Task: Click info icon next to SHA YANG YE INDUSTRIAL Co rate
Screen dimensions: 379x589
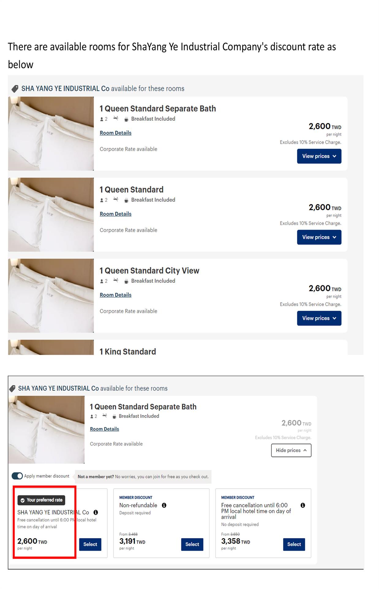Action: click(96, 512)
